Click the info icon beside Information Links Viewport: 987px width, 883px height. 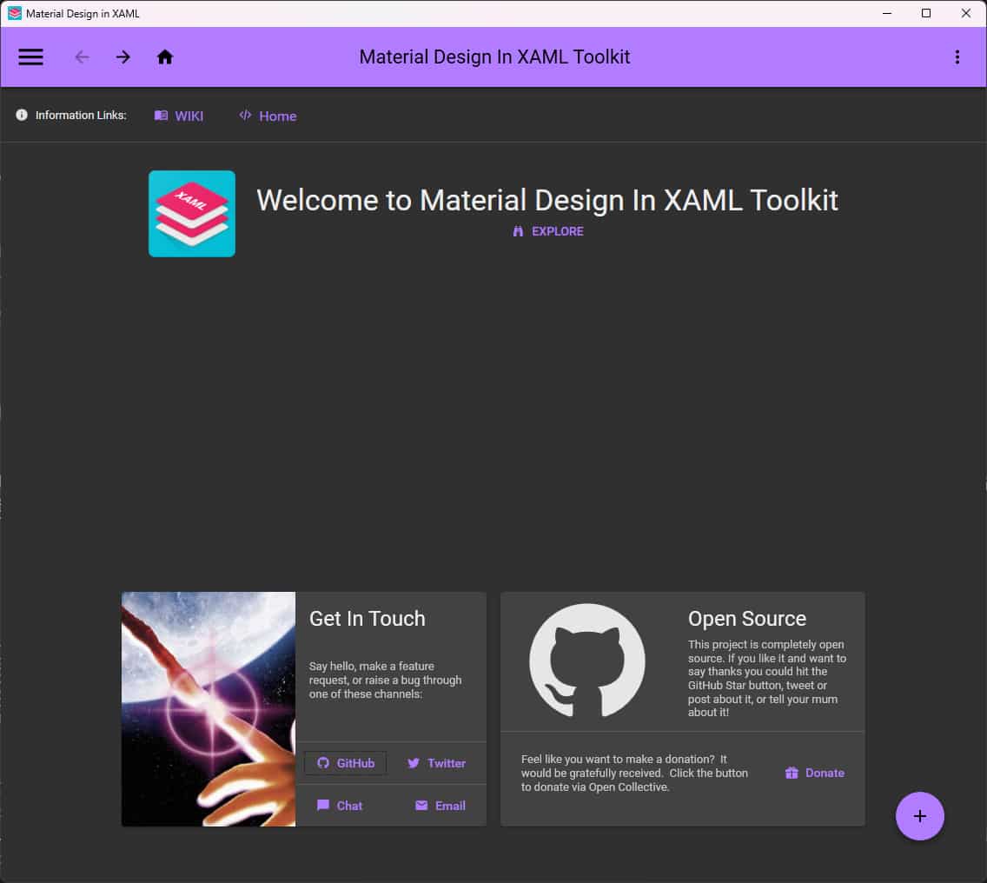pyautogui.click(x=22, y=116)
